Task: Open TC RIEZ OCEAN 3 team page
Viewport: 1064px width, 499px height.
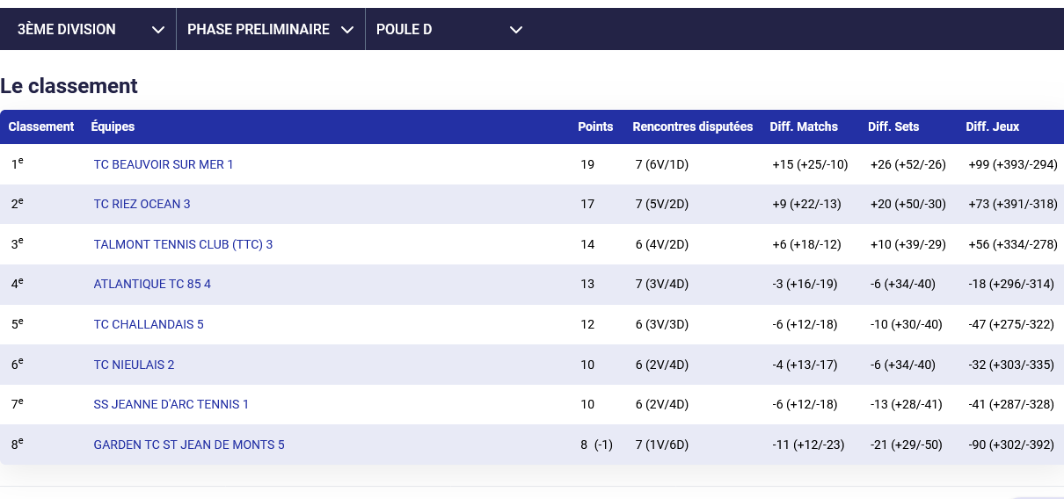Action: pos(142,204)
